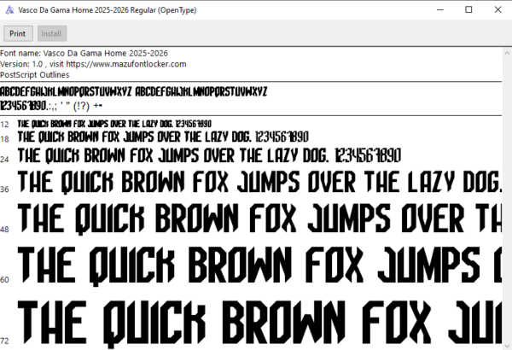Click the font viewer app icon in title bar
512x350 pixels.
pyautogui.click(x=9, y=10)
